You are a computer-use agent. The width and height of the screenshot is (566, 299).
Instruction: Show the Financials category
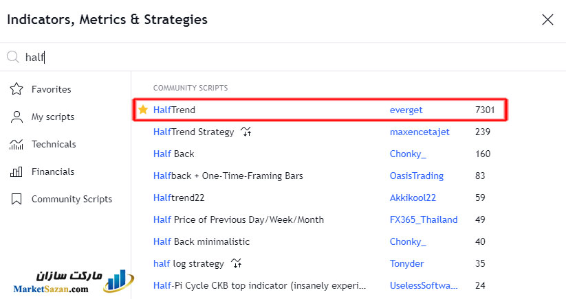pos(52,171)
